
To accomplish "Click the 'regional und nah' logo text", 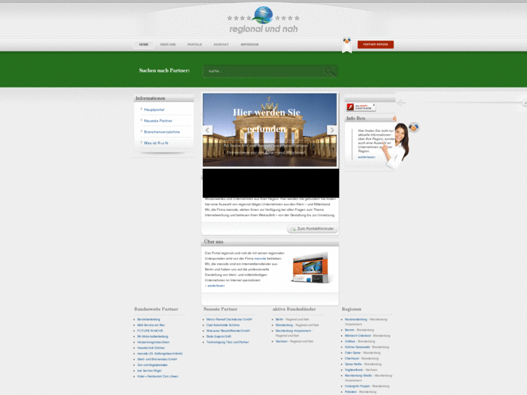I will [x=264, y=29].
